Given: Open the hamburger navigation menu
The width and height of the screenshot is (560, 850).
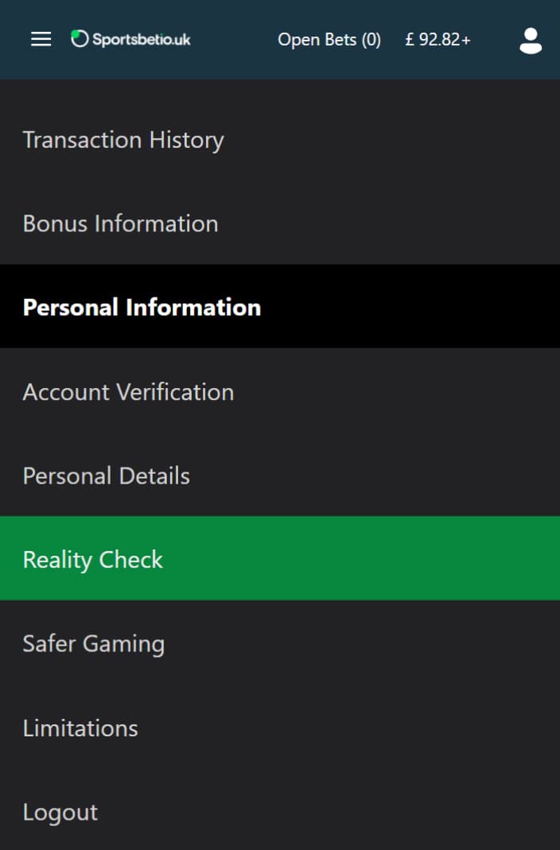Looking at the screenshot, I should [x=41, y=39].
